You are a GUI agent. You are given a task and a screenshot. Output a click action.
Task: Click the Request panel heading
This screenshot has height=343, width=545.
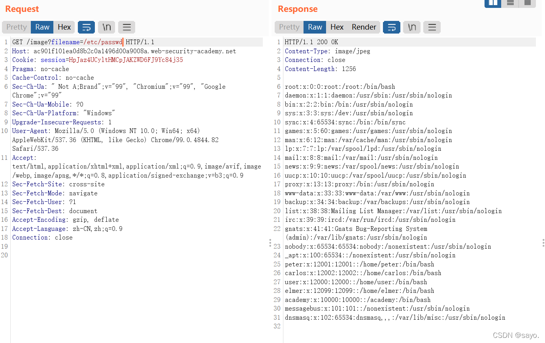click(x=22, y=9)
